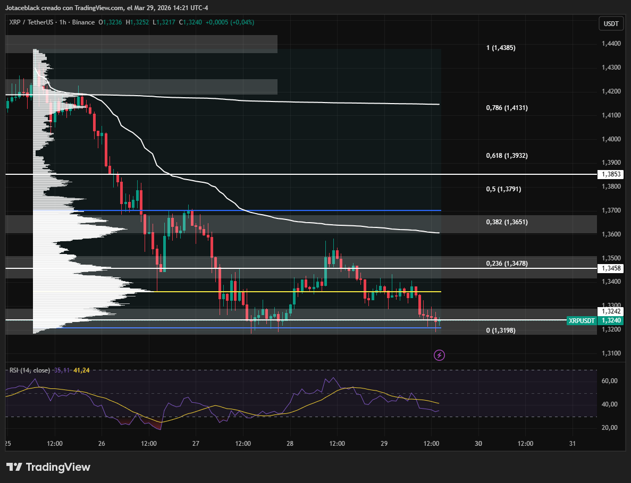Click the date 30 on time axis
The height and width of the screenshot is (483, 631).
click(478, 444)
